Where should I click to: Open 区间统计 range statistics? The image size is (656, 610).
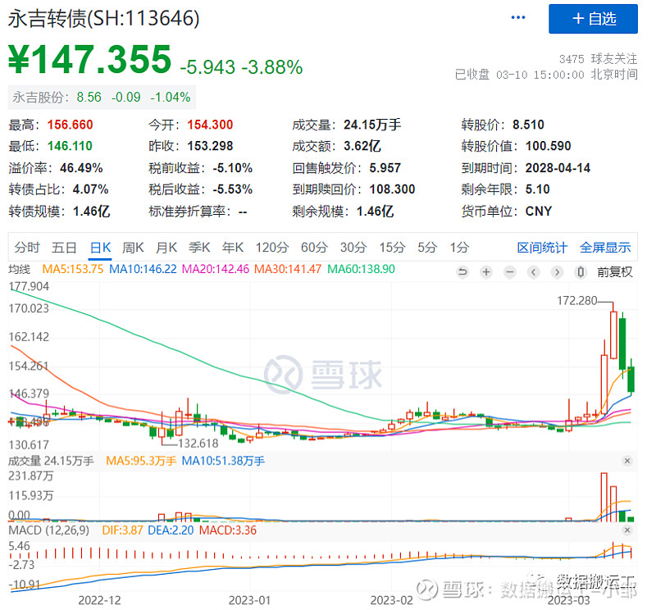[542, 248]
